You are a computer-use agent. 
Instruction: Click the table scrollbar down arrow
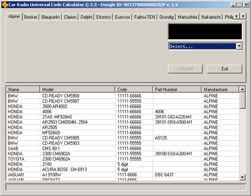tap(242, 177)
